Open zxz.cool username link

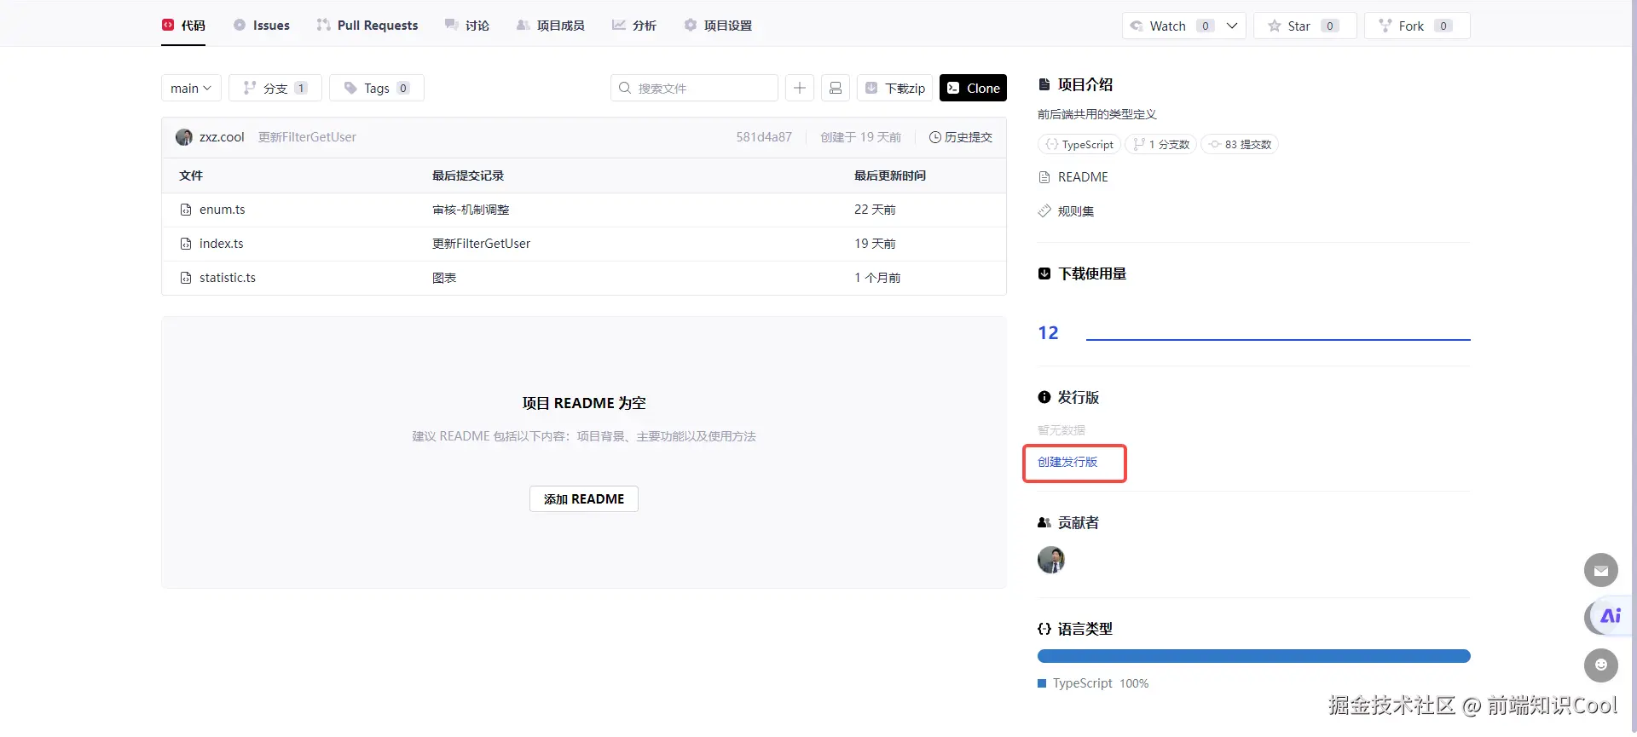[x=222, y=137]
